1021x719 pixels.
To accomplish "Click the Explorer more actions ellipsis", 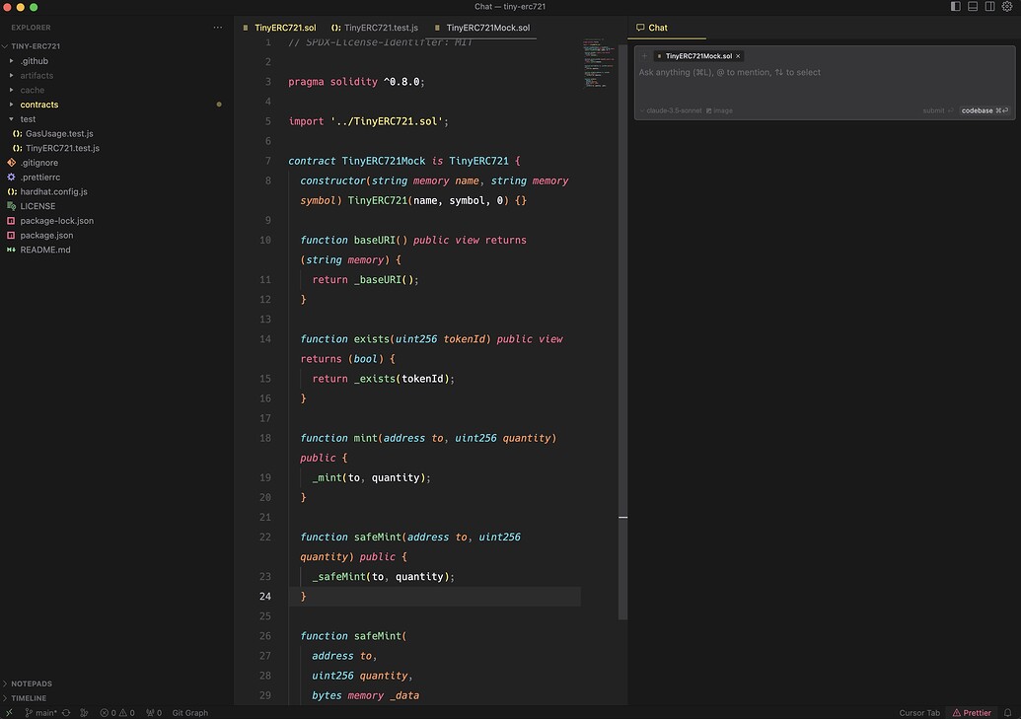I will click(x=218, y=28).
